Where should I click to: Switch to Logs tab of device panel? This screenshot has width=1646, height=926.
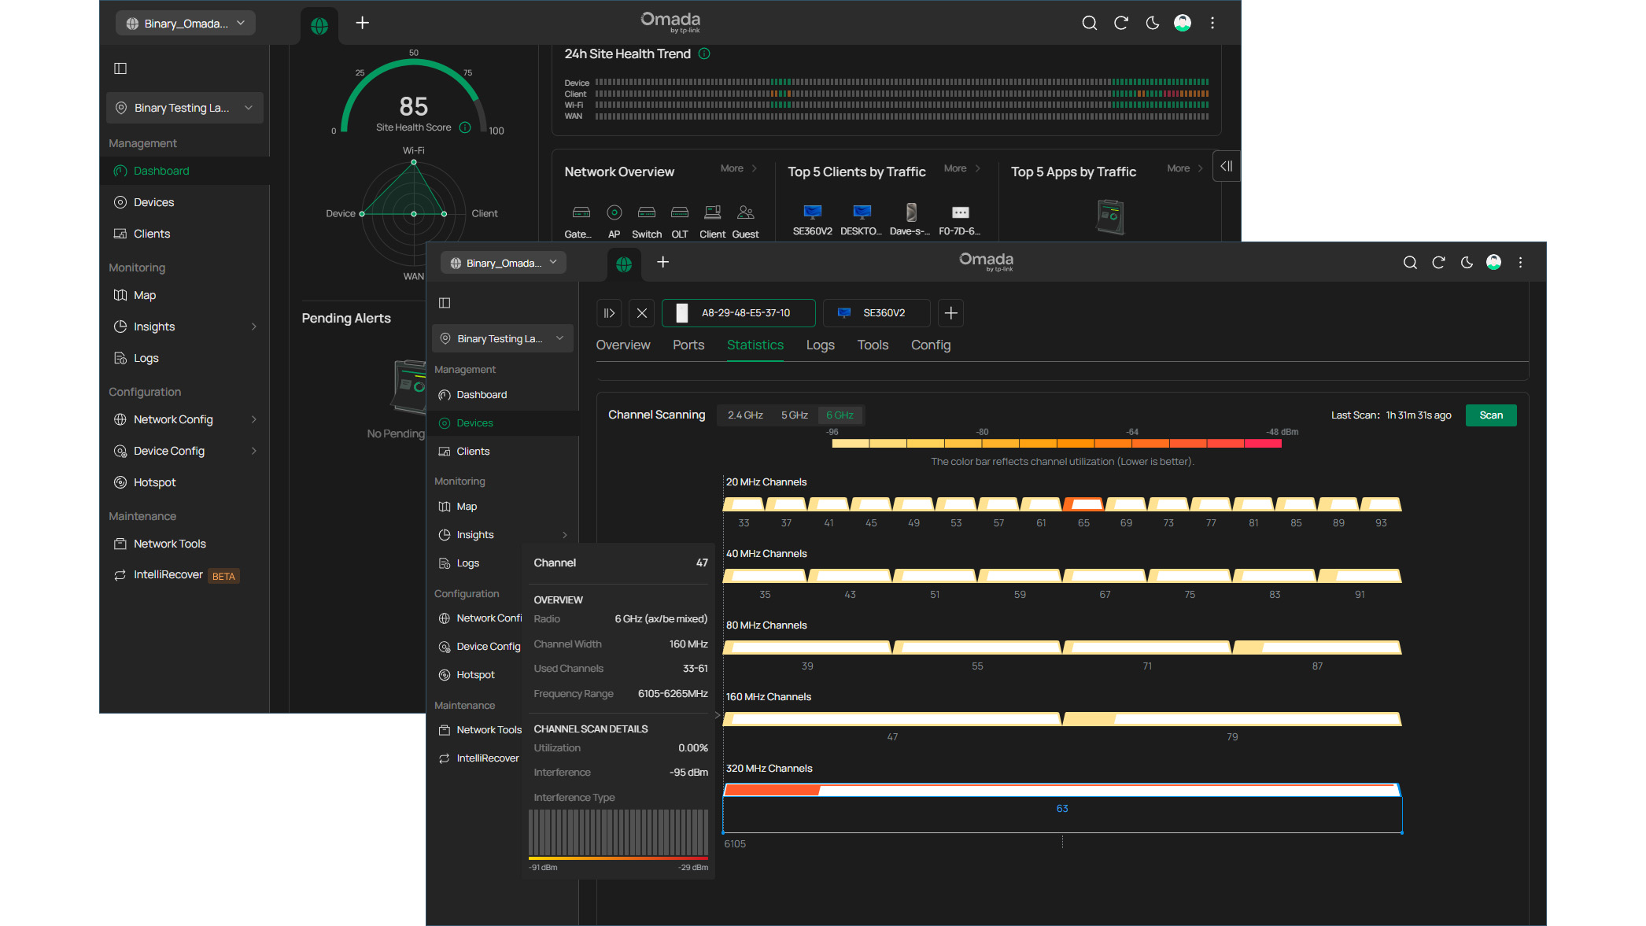[820, 345]
